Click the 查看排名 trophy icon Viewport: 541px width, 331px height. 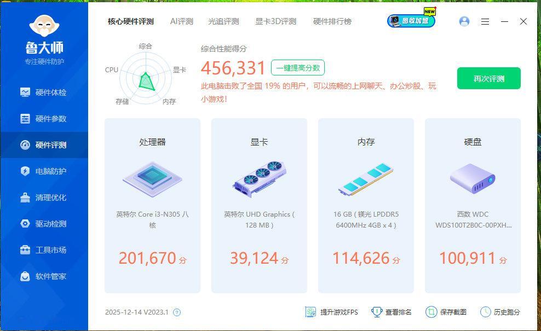(376, 312)
